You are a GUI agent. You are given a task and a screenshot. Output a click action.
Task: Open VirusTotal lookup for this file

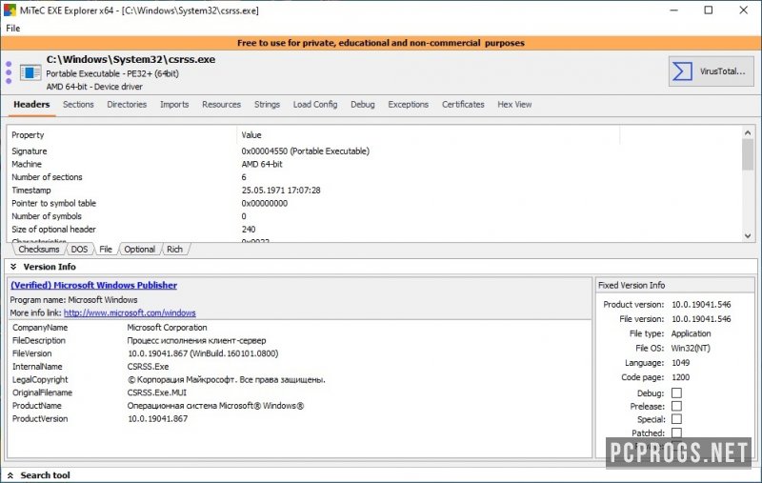click(711, 71)
